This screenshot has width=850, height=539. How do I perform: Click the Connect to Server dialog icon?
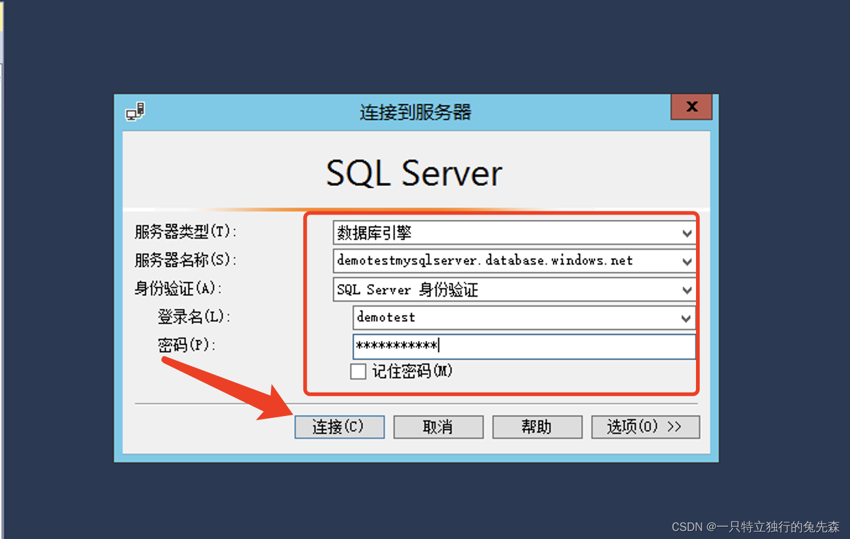tap(135, 112)
